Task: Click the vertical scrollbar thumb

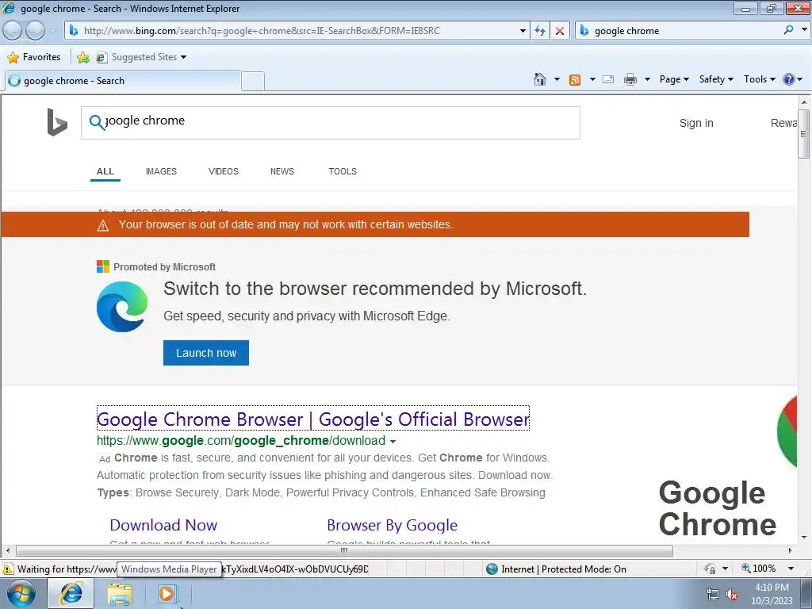Action: tap(803, 133)
